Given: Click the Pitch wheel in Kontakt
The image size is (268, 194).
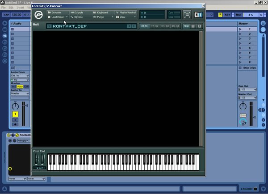Looking at the screenshot, I should coord(37,159).
